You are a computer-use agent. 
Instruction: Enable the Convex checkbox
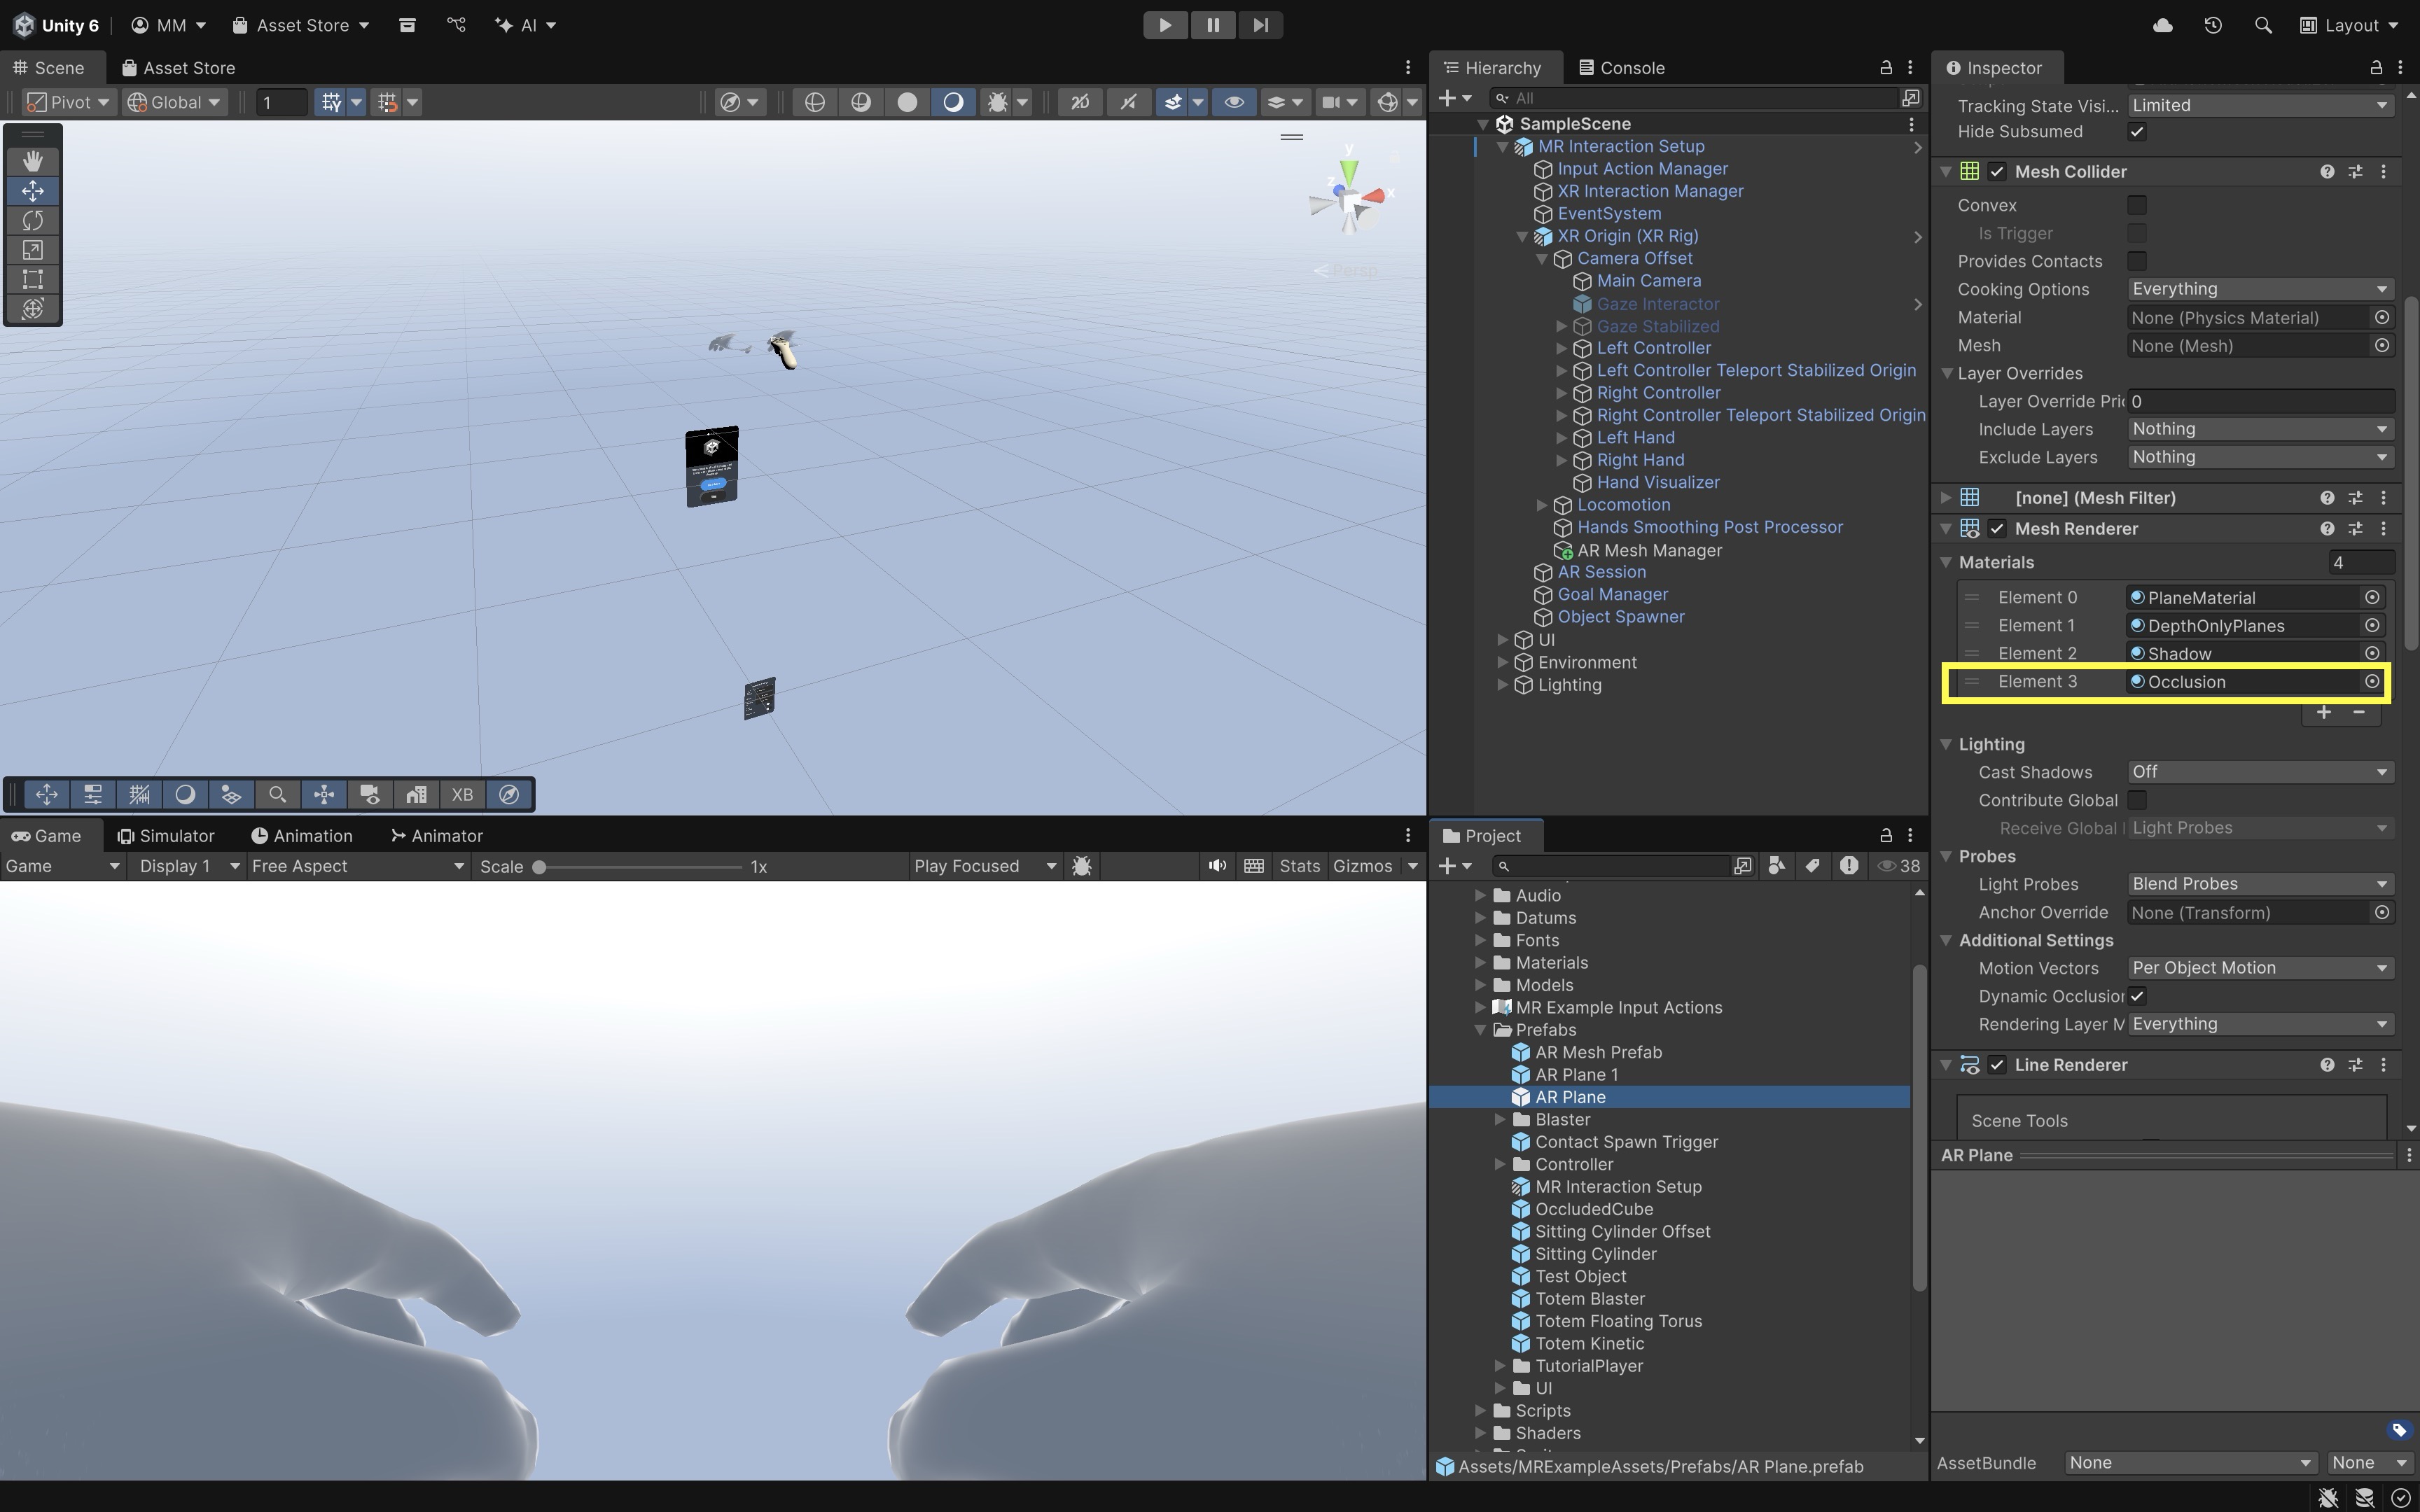click(x=2137, y=205)
